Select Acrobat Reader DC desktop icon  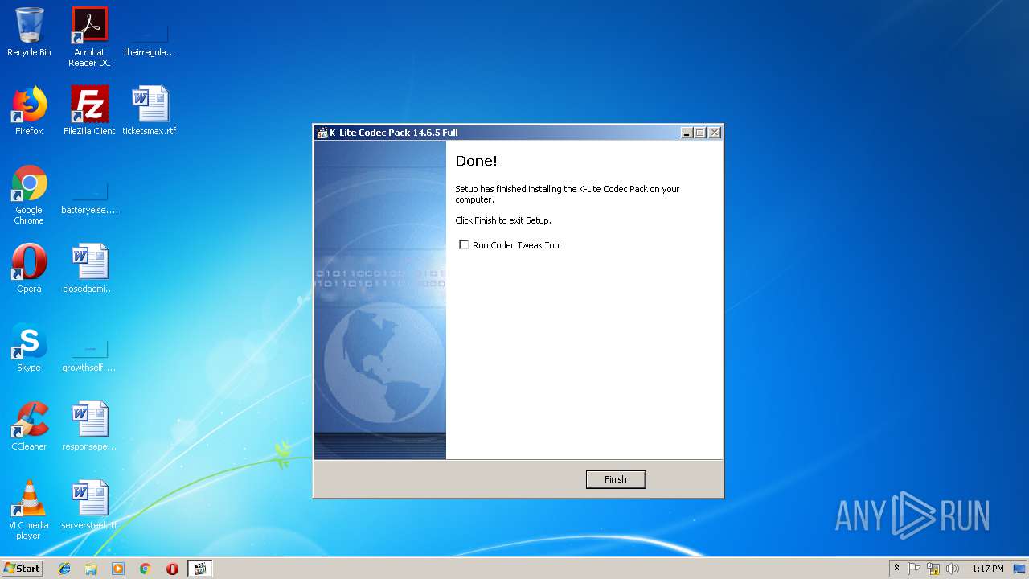pos(89,37)
